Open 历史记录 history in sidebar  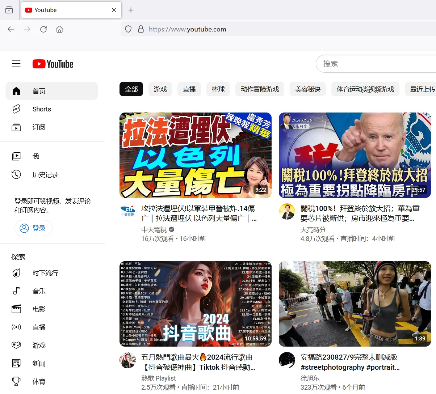click(45, 175)
